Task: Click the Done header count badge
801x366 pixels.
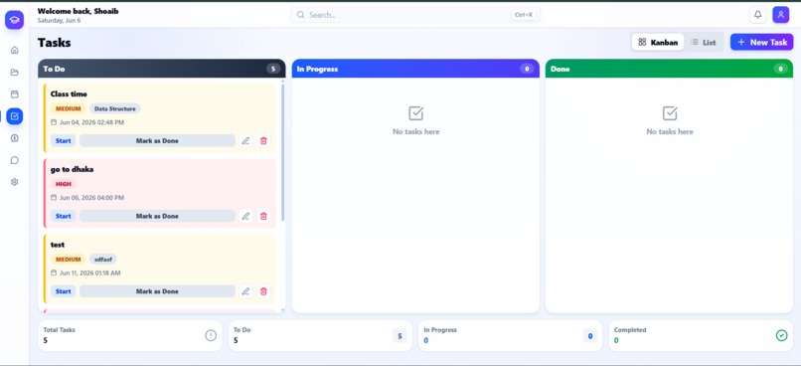Action: (780, 69)
